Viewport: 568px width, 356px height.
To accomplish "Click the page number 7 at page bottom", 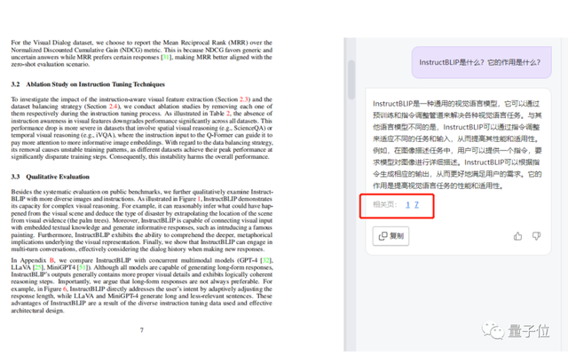I will 142,330.
